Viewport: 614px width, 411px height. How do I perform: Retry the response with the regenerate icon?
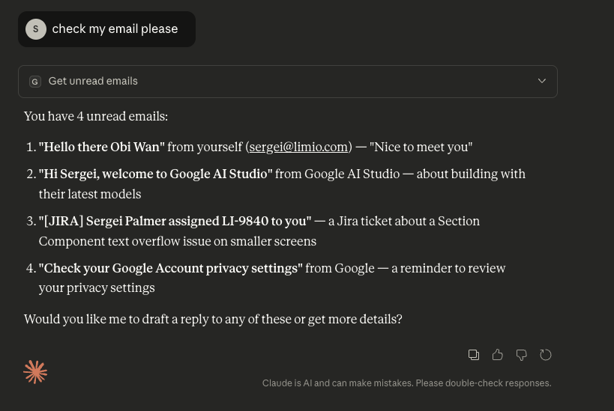pos(546,355)
